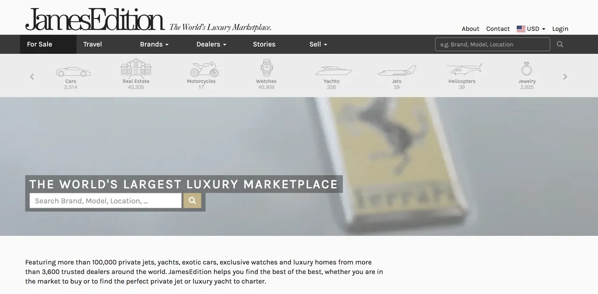
Task: Switch to the Travel tab
Action: pyautogui.click(x=93, y=44)
